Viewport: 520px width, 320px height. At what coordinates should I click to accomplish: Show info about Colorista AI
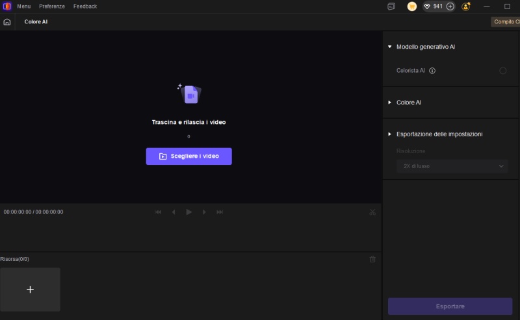(432, 71)
